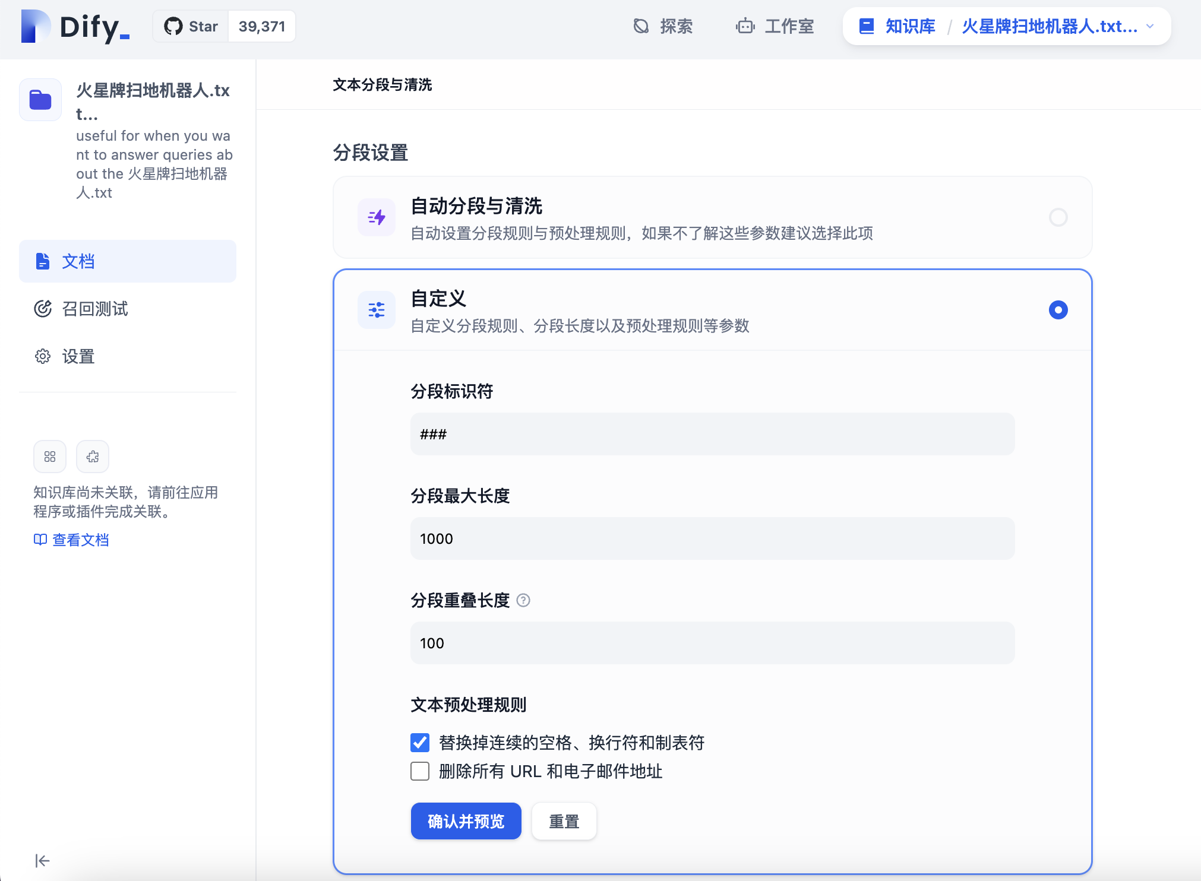Disable replace consecutive spaces checkbox

[419, 743]
